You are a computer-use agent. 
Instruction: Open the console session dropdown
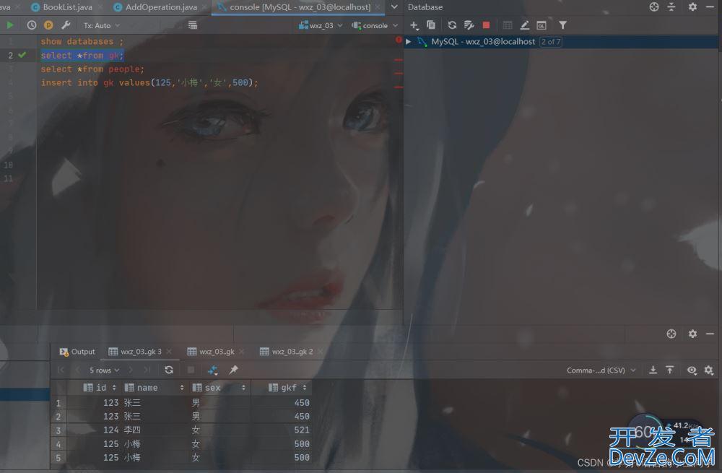[x=374, y=26]
